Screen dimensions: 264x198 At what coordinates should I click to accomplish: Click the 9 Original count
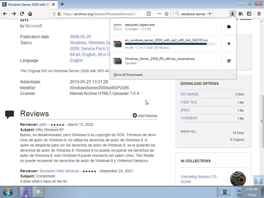(x=237, y=140)
